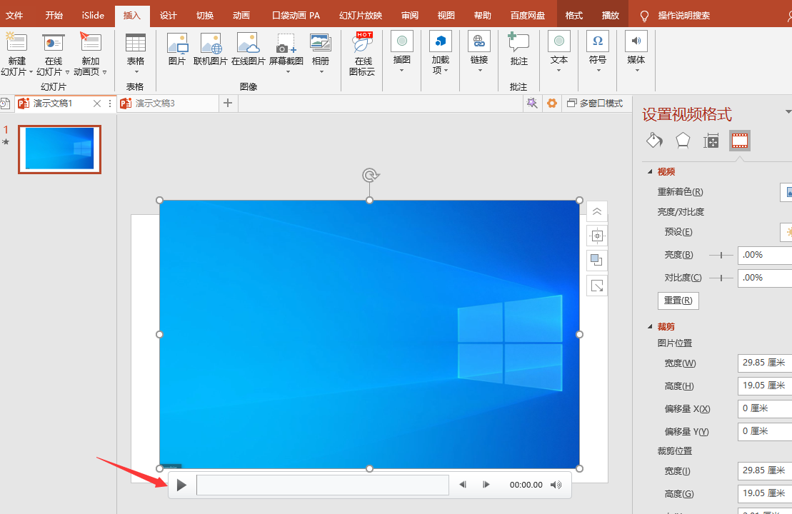Switch to the Playback (播放) tab
The height and width of the screenshot is (514, 792).
(610, 15)
